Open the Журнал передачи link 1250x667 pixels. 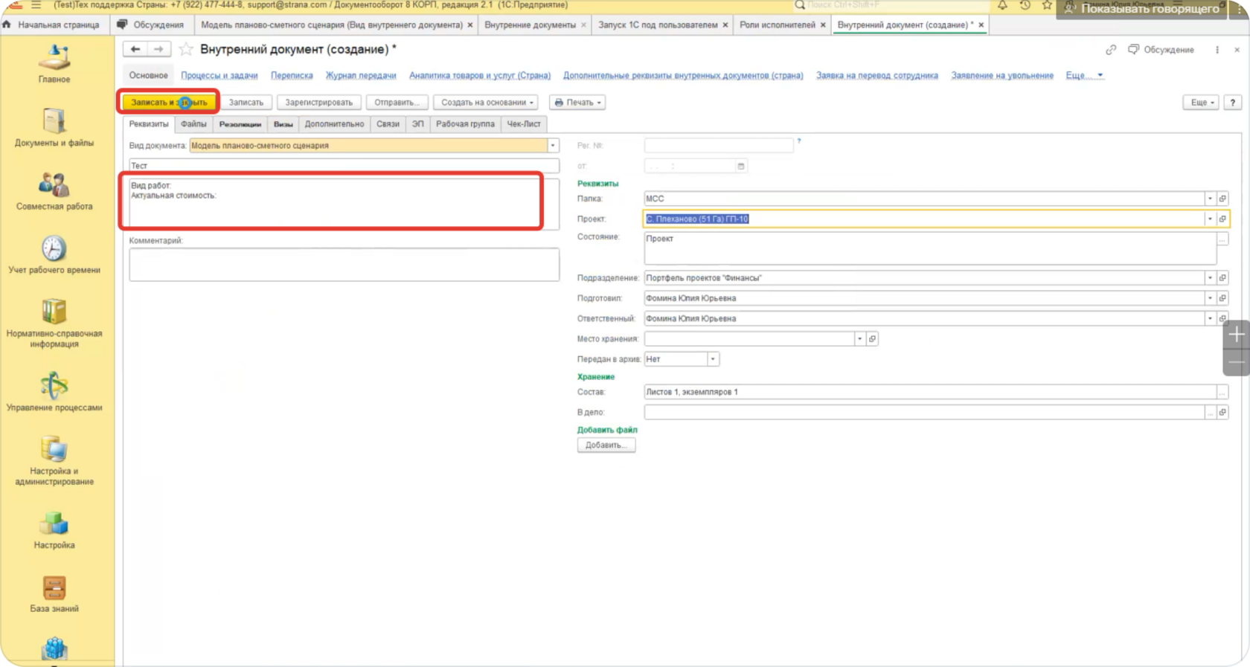(361, 76)
